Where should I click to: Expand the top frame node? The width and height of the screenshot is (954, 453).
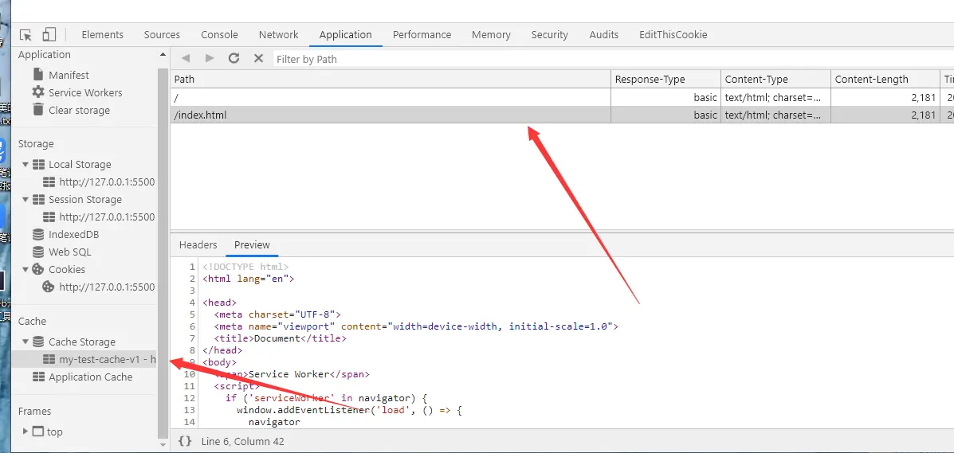click(x=25, y=432)
